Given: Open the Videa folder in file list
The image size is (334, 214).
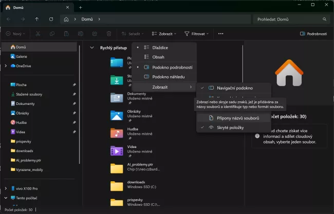Looking at the screenshot, I should tap(133, 147).
